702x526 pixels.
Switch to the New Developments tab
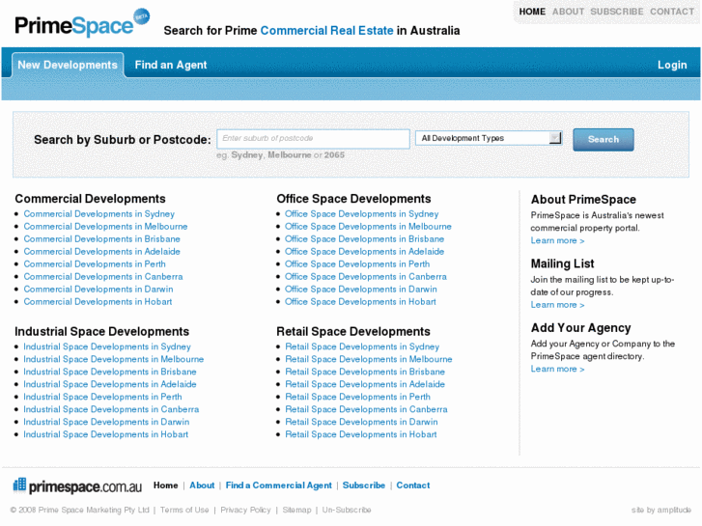tap(68, 65)
